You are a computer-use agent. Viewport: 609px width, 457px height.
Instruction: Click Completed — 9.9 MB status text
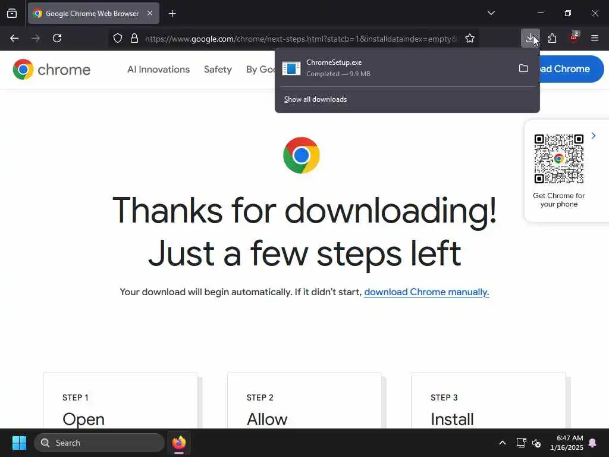[338, 74]
